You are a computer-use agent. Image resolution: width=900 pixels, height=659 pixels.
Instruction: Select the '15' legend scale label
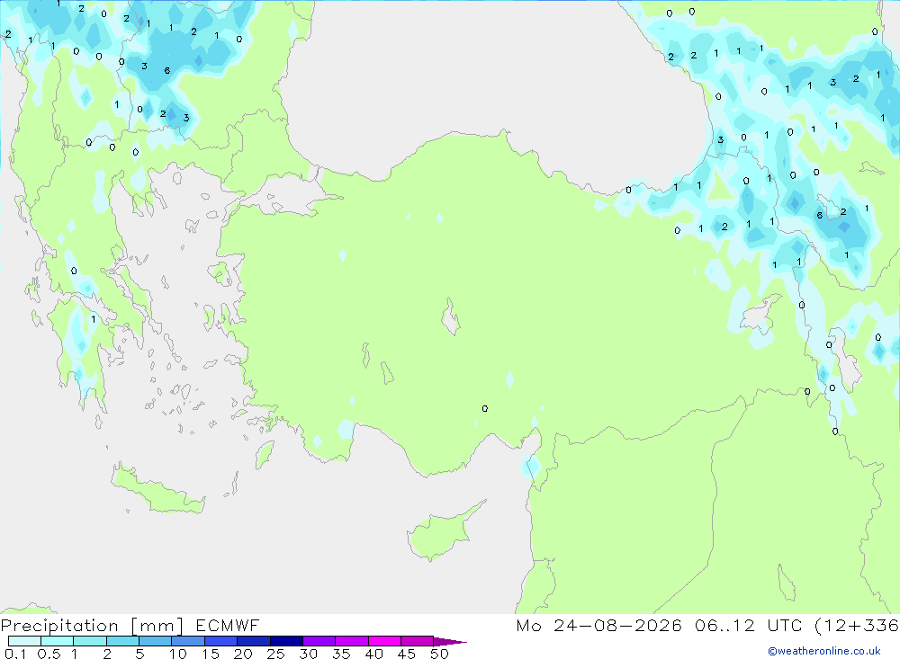[211, 654]
